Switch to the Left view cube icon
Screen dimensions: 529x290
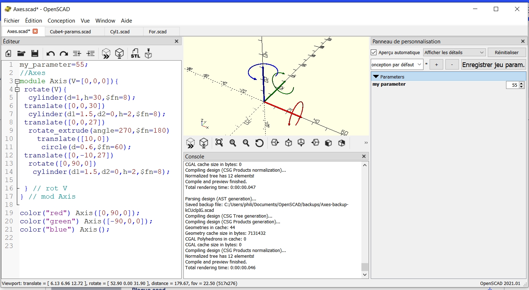[315, 143]
